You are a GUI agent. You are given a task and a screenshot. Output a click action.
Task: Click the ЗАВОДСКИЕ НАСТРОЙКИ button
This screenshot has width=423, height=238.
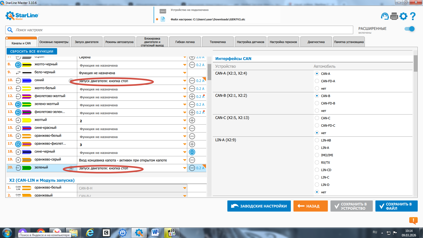pyautogui.click(x=259, y=206)
